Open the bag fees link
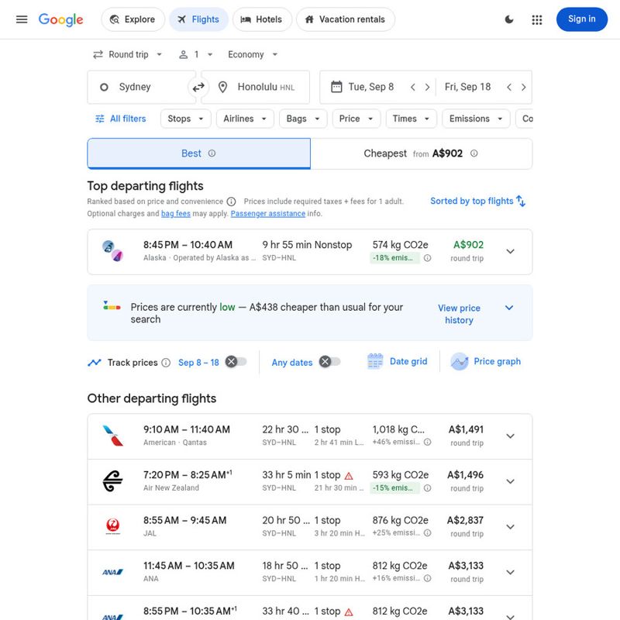The image size is (620, 620). [176, 214]
